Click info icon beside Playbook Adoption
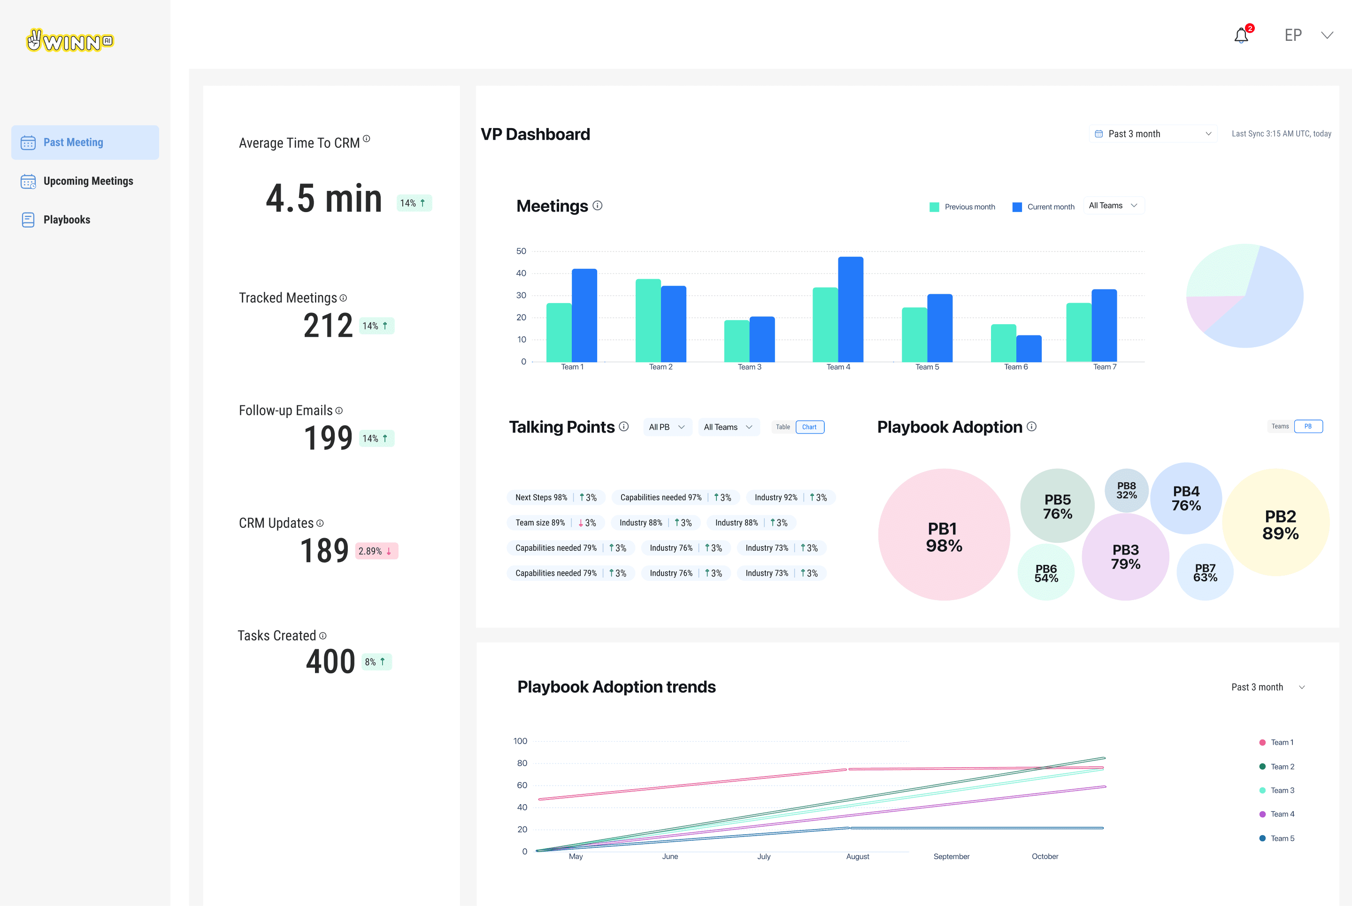 click(x=1032, y=426)
